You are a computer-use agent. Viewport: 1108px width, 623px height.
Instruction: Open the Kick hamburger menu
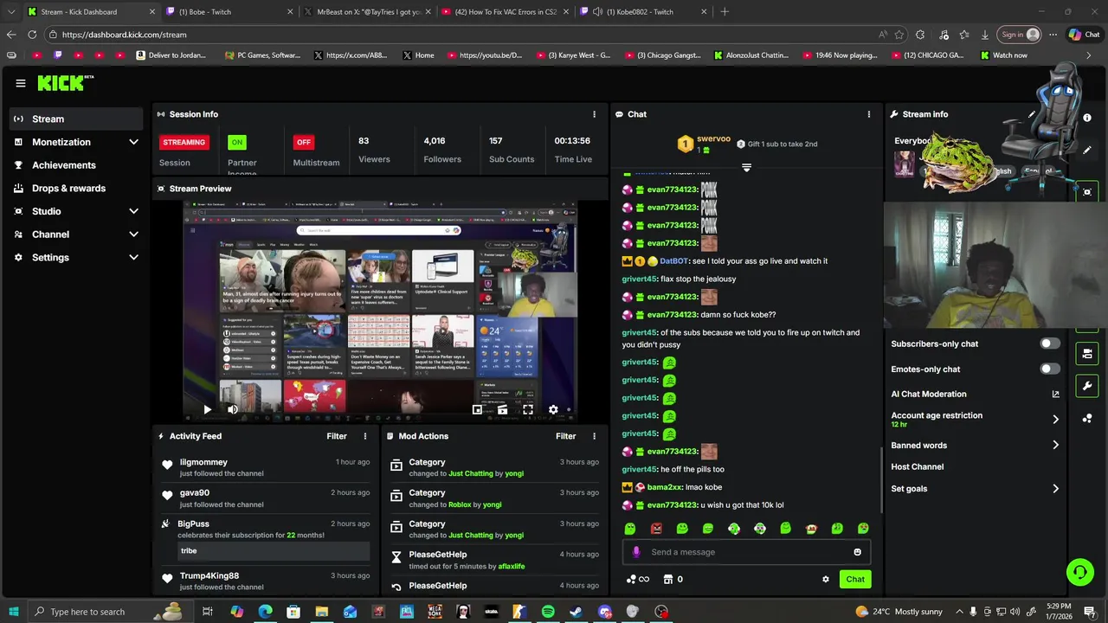click(x=20, y=83)
